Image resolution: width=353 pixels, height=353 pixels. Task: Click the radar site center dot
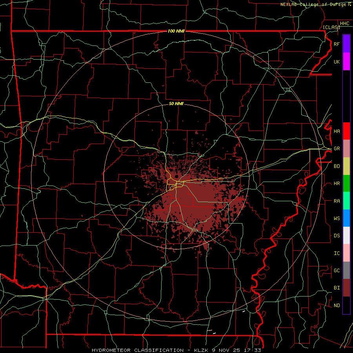pos(177,176)
